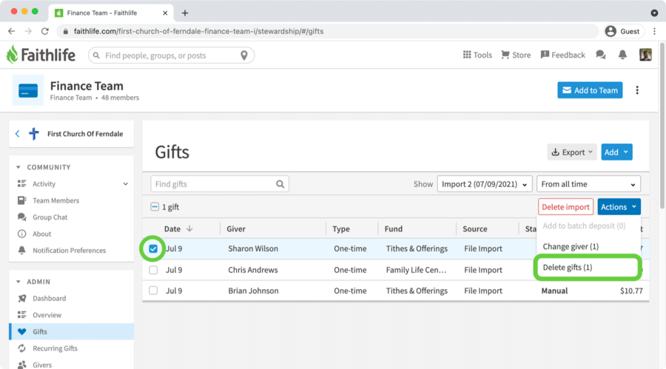The width and height of the screenshot is (666, 369).
Task: Click the Source column header
Action: pos(475,229)
